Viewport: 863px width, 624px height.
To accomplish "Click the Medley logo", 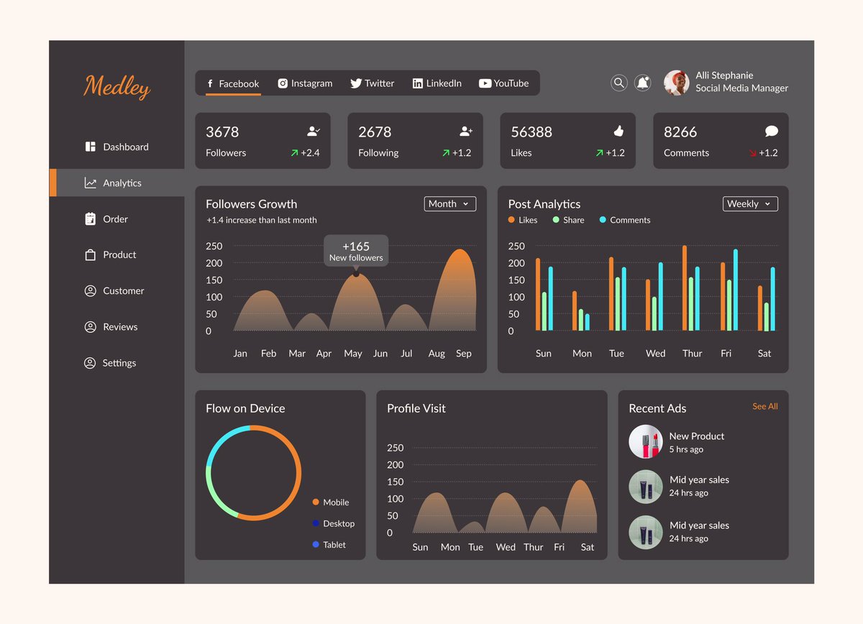I will pyautogui.click(x=117, y=86).
